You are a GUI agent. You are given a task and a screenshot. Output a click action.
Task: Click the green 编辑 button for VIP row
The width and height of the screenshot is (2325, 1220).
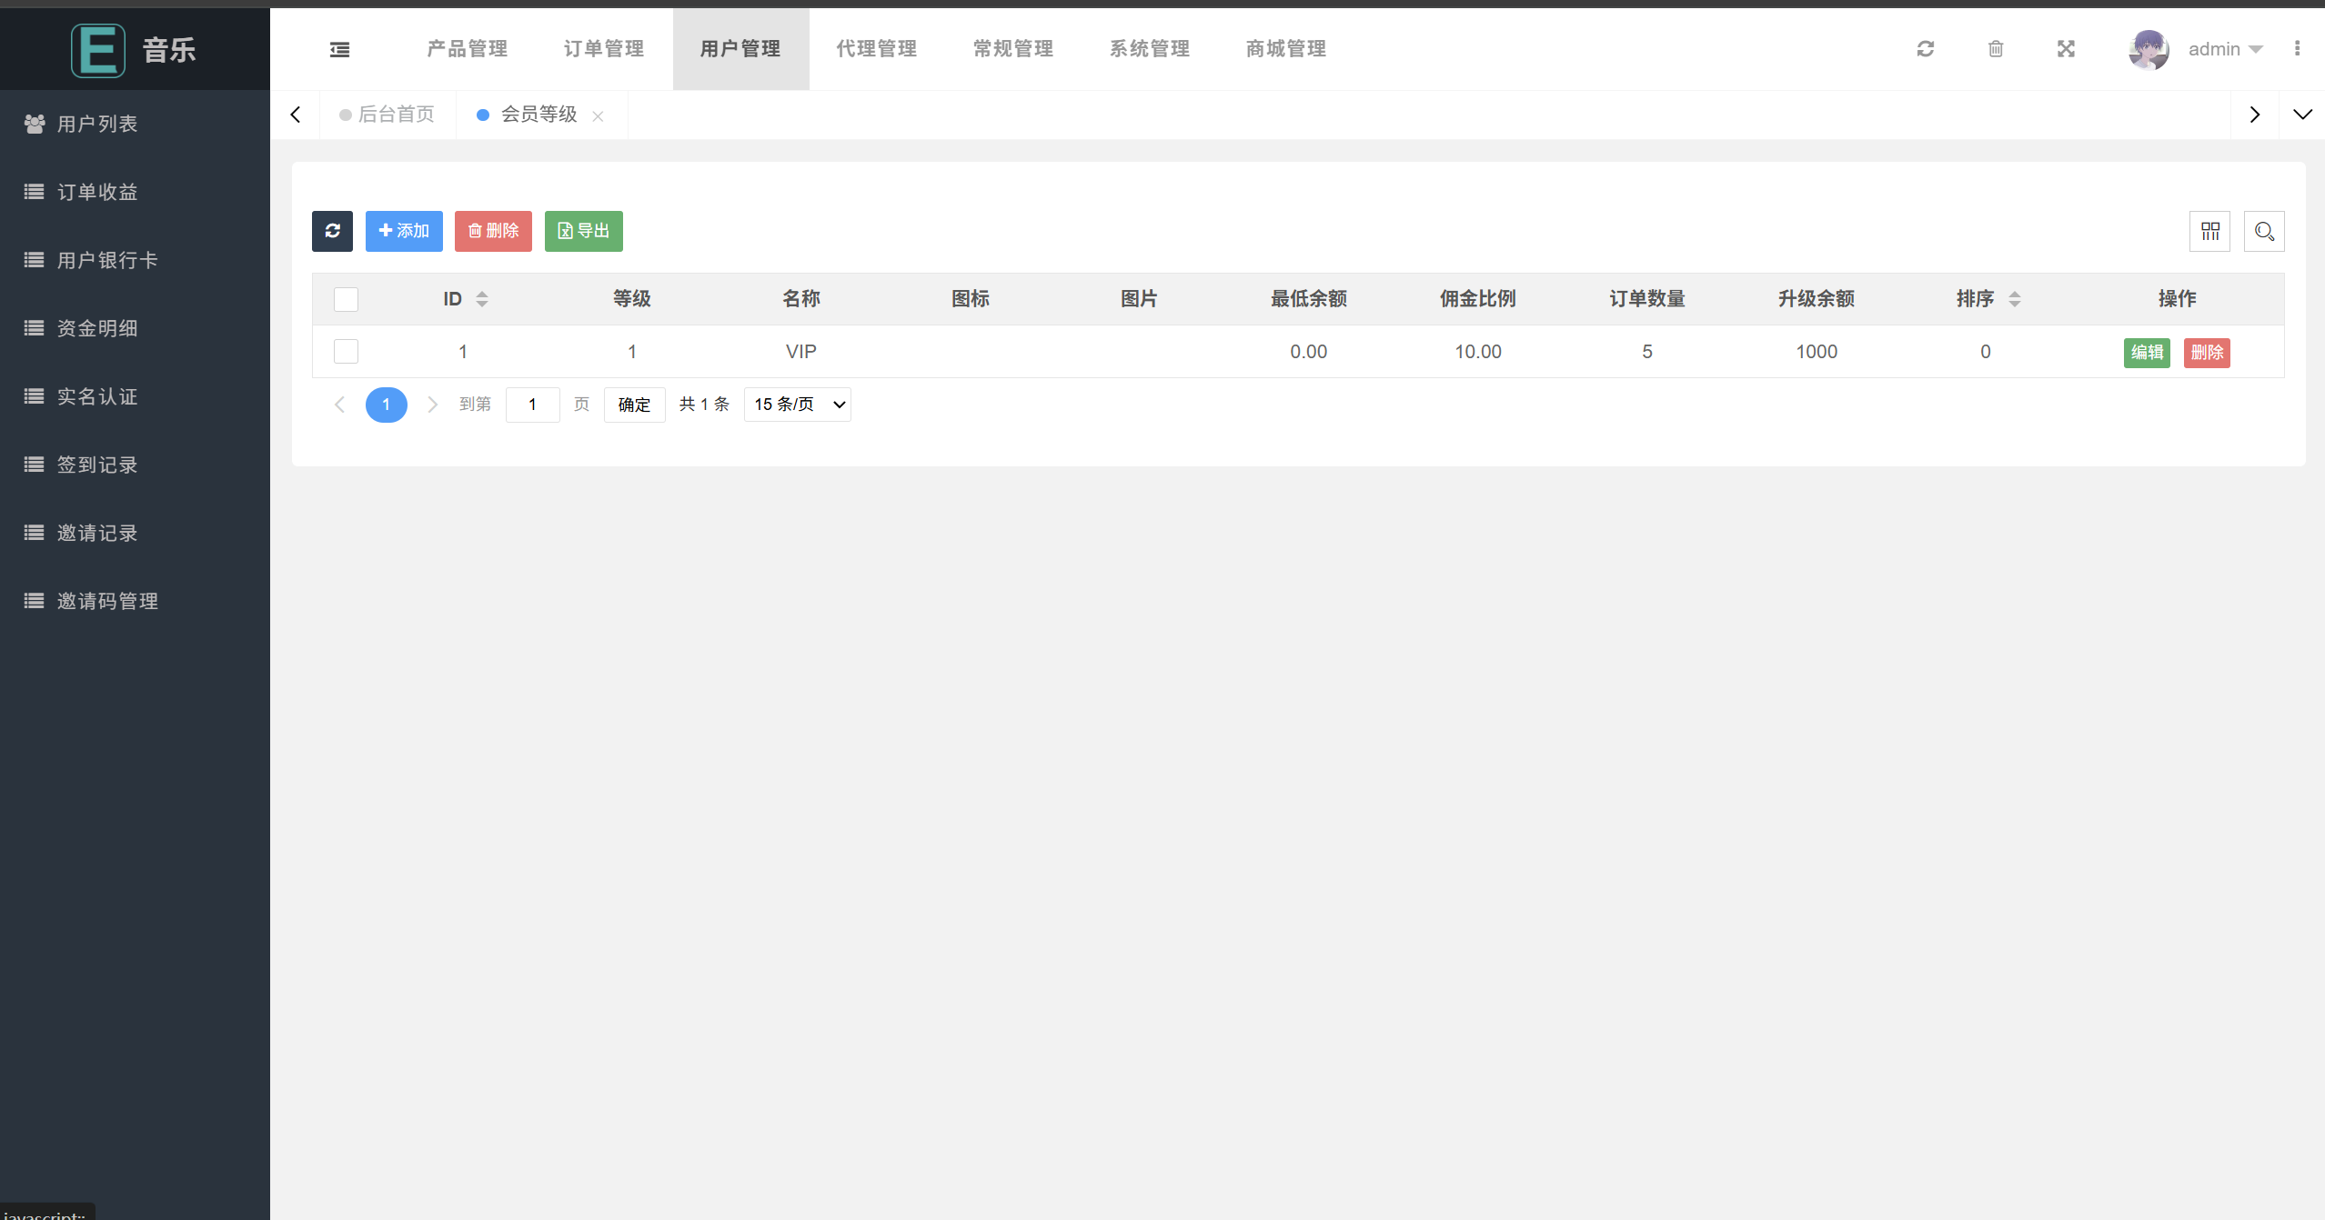coord(2147,353)
